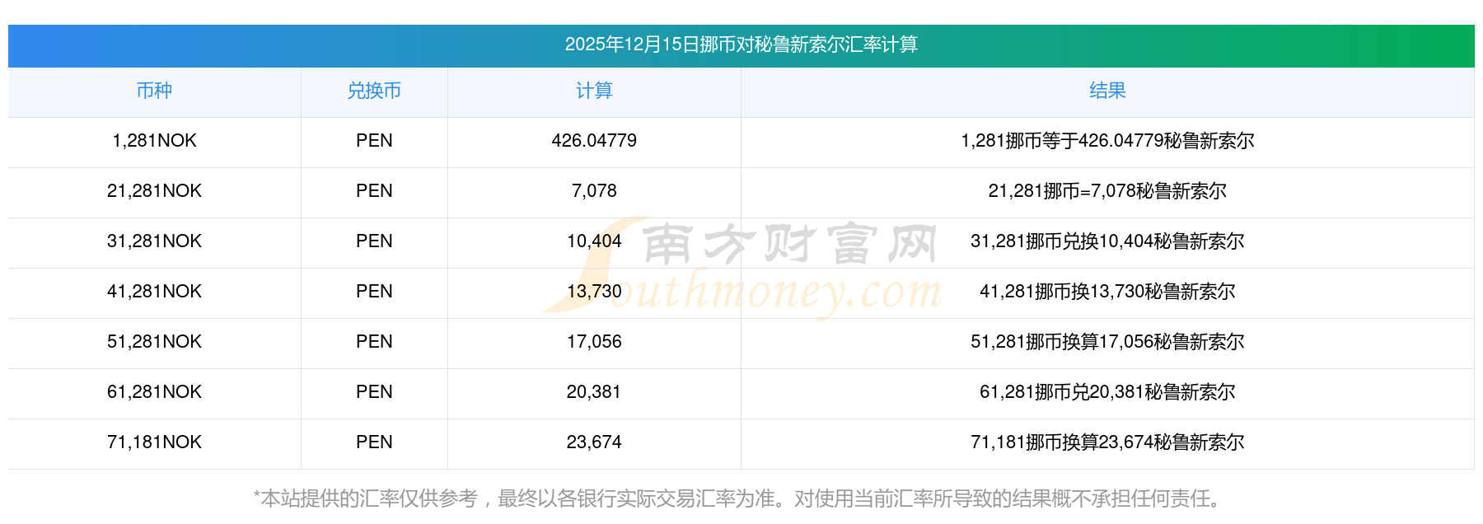Click the 计算 column header
Screen dimensions: 1483x524
coord(594,91)
